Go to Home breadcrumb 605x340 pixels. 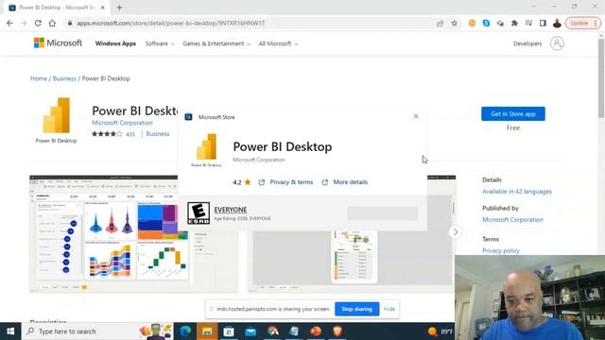pyautogui.click(x=39, y=78)
